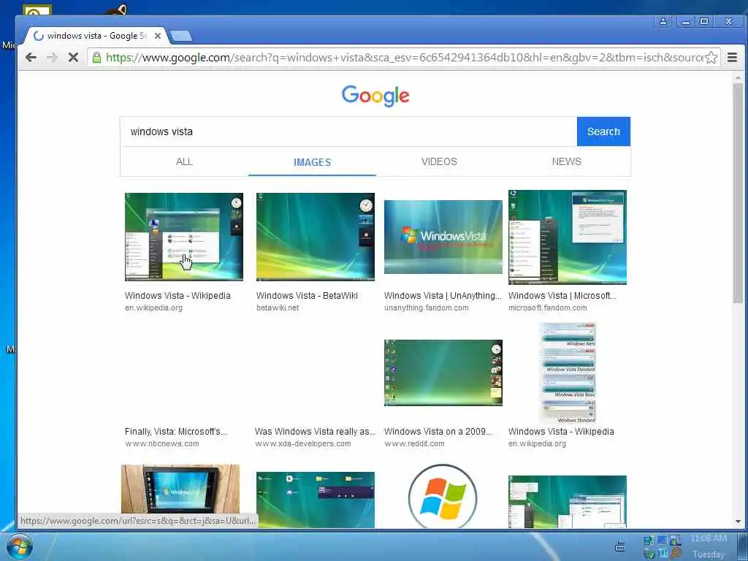Switch to the ALL results tab

[x=184, y=161]
